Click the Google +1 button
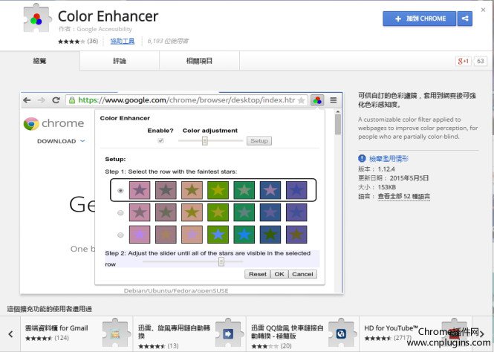494x352 pixels. click(x=463, y=61)
